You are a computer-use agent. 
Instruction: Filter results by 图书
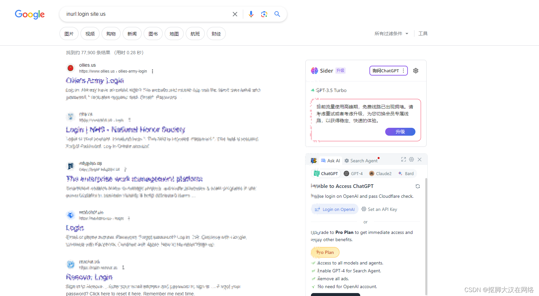coord(153,34)
